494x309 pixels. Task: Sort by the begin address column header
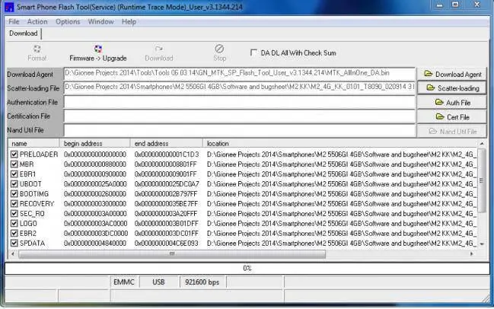pyautogui.click(x=94, y=144)
